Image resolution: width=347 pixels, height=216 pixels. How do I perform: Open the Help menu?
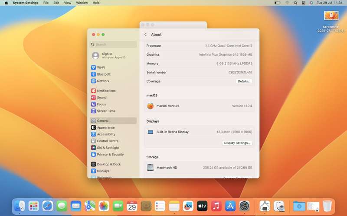96,3
